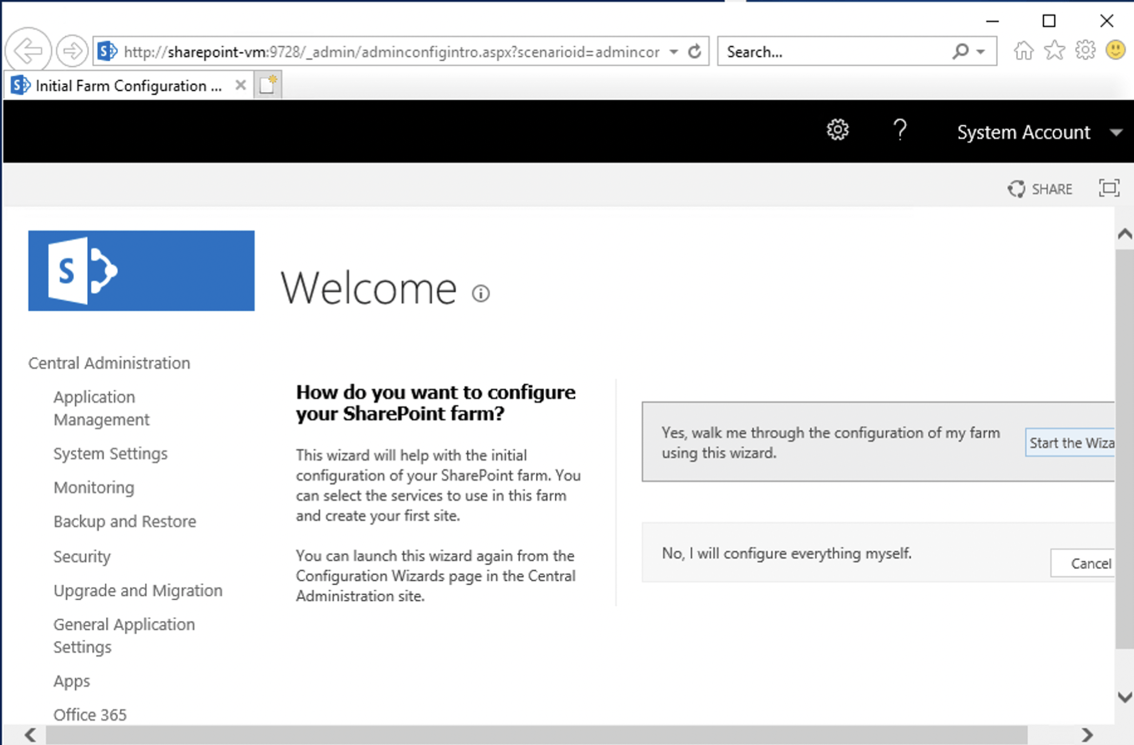Open SharePoint help question mark

(900, 130)
